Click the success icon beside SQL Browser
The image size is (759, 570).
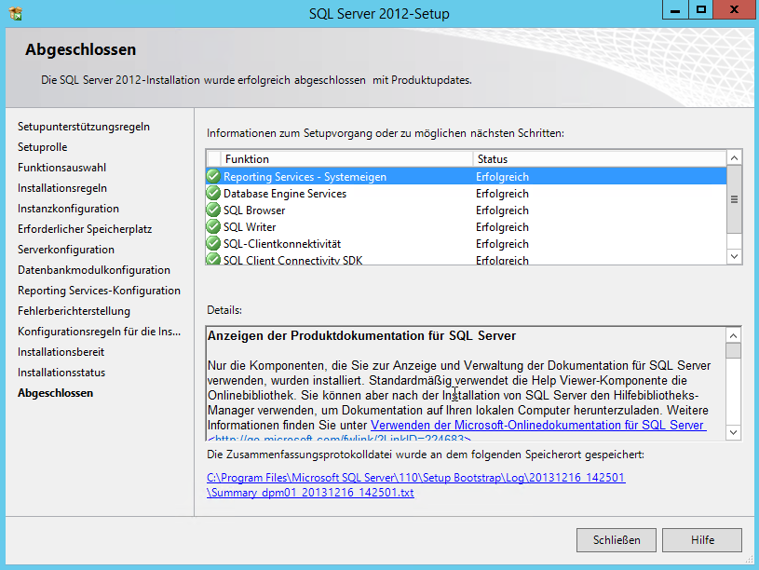213,210
